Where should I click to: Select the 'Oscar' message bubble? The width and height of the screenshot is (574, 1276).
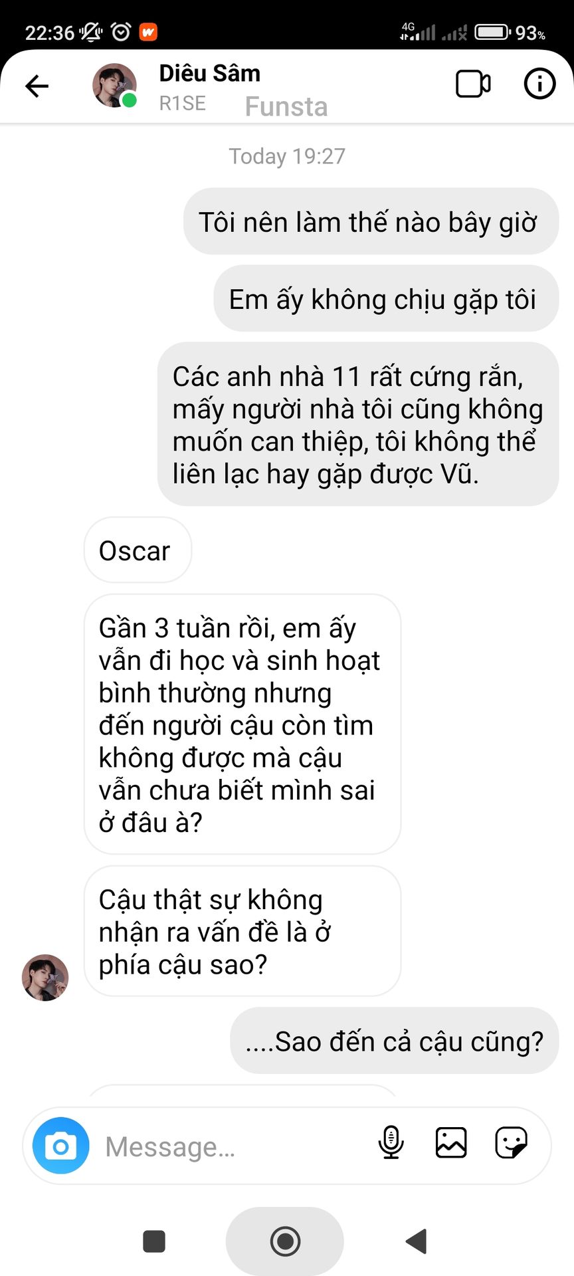click(x=138, y=550)
